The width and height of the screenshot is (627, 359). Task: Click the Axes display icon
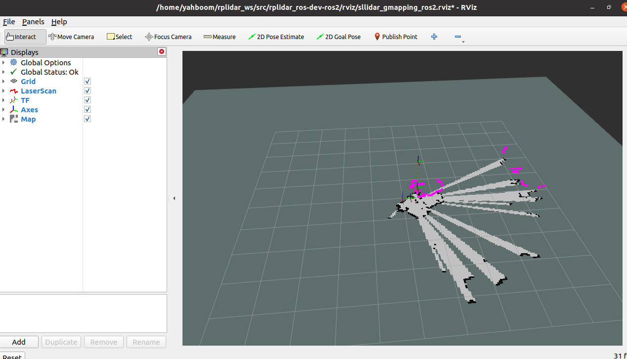click(x=13, y=109)
